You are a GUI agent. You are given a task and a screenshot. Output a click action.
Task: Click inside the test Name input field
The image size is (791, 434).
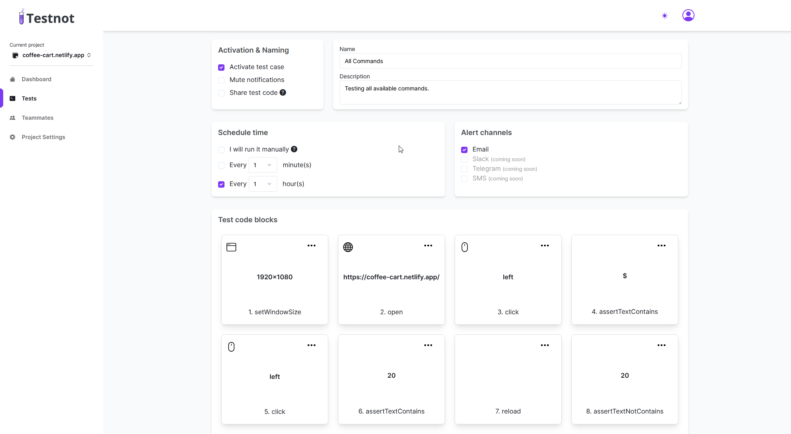[510, 61]
